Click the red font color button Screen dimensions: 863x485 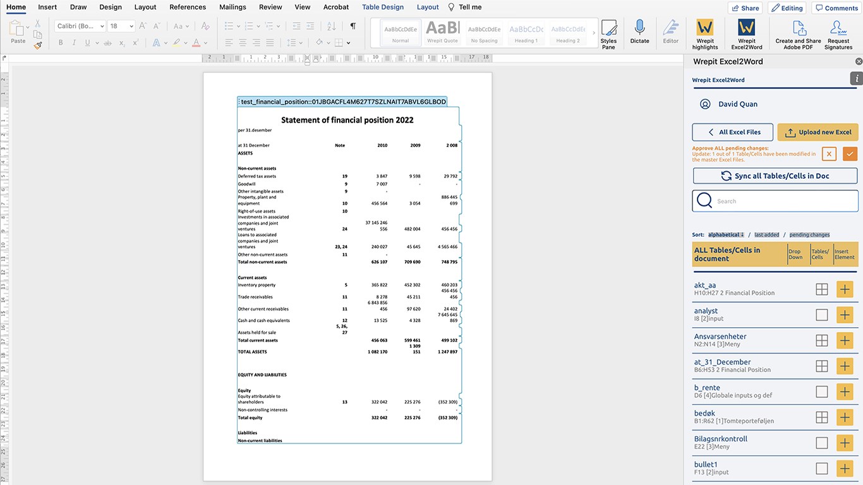[196, 43]
